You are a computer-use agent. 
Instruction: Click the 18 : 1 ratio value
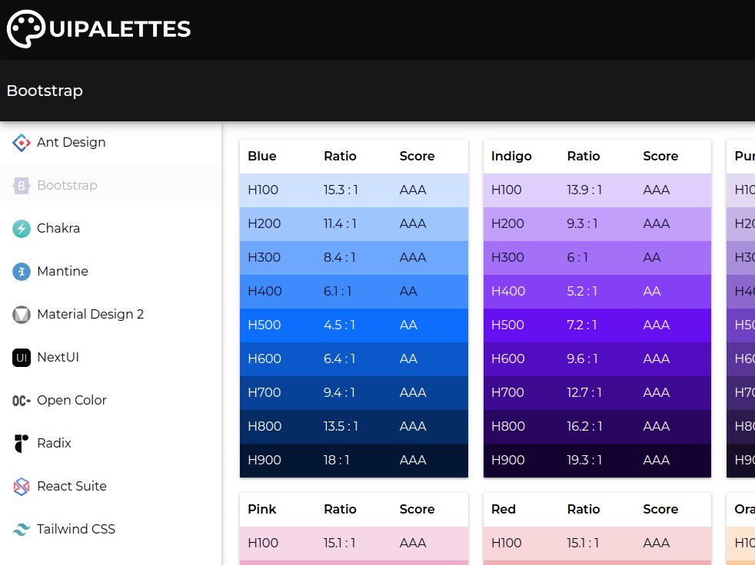pos(336,460)
